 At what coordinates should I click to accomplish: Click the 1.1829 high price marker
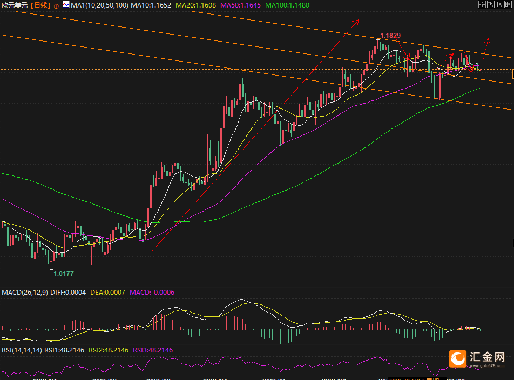click(390, 35)
